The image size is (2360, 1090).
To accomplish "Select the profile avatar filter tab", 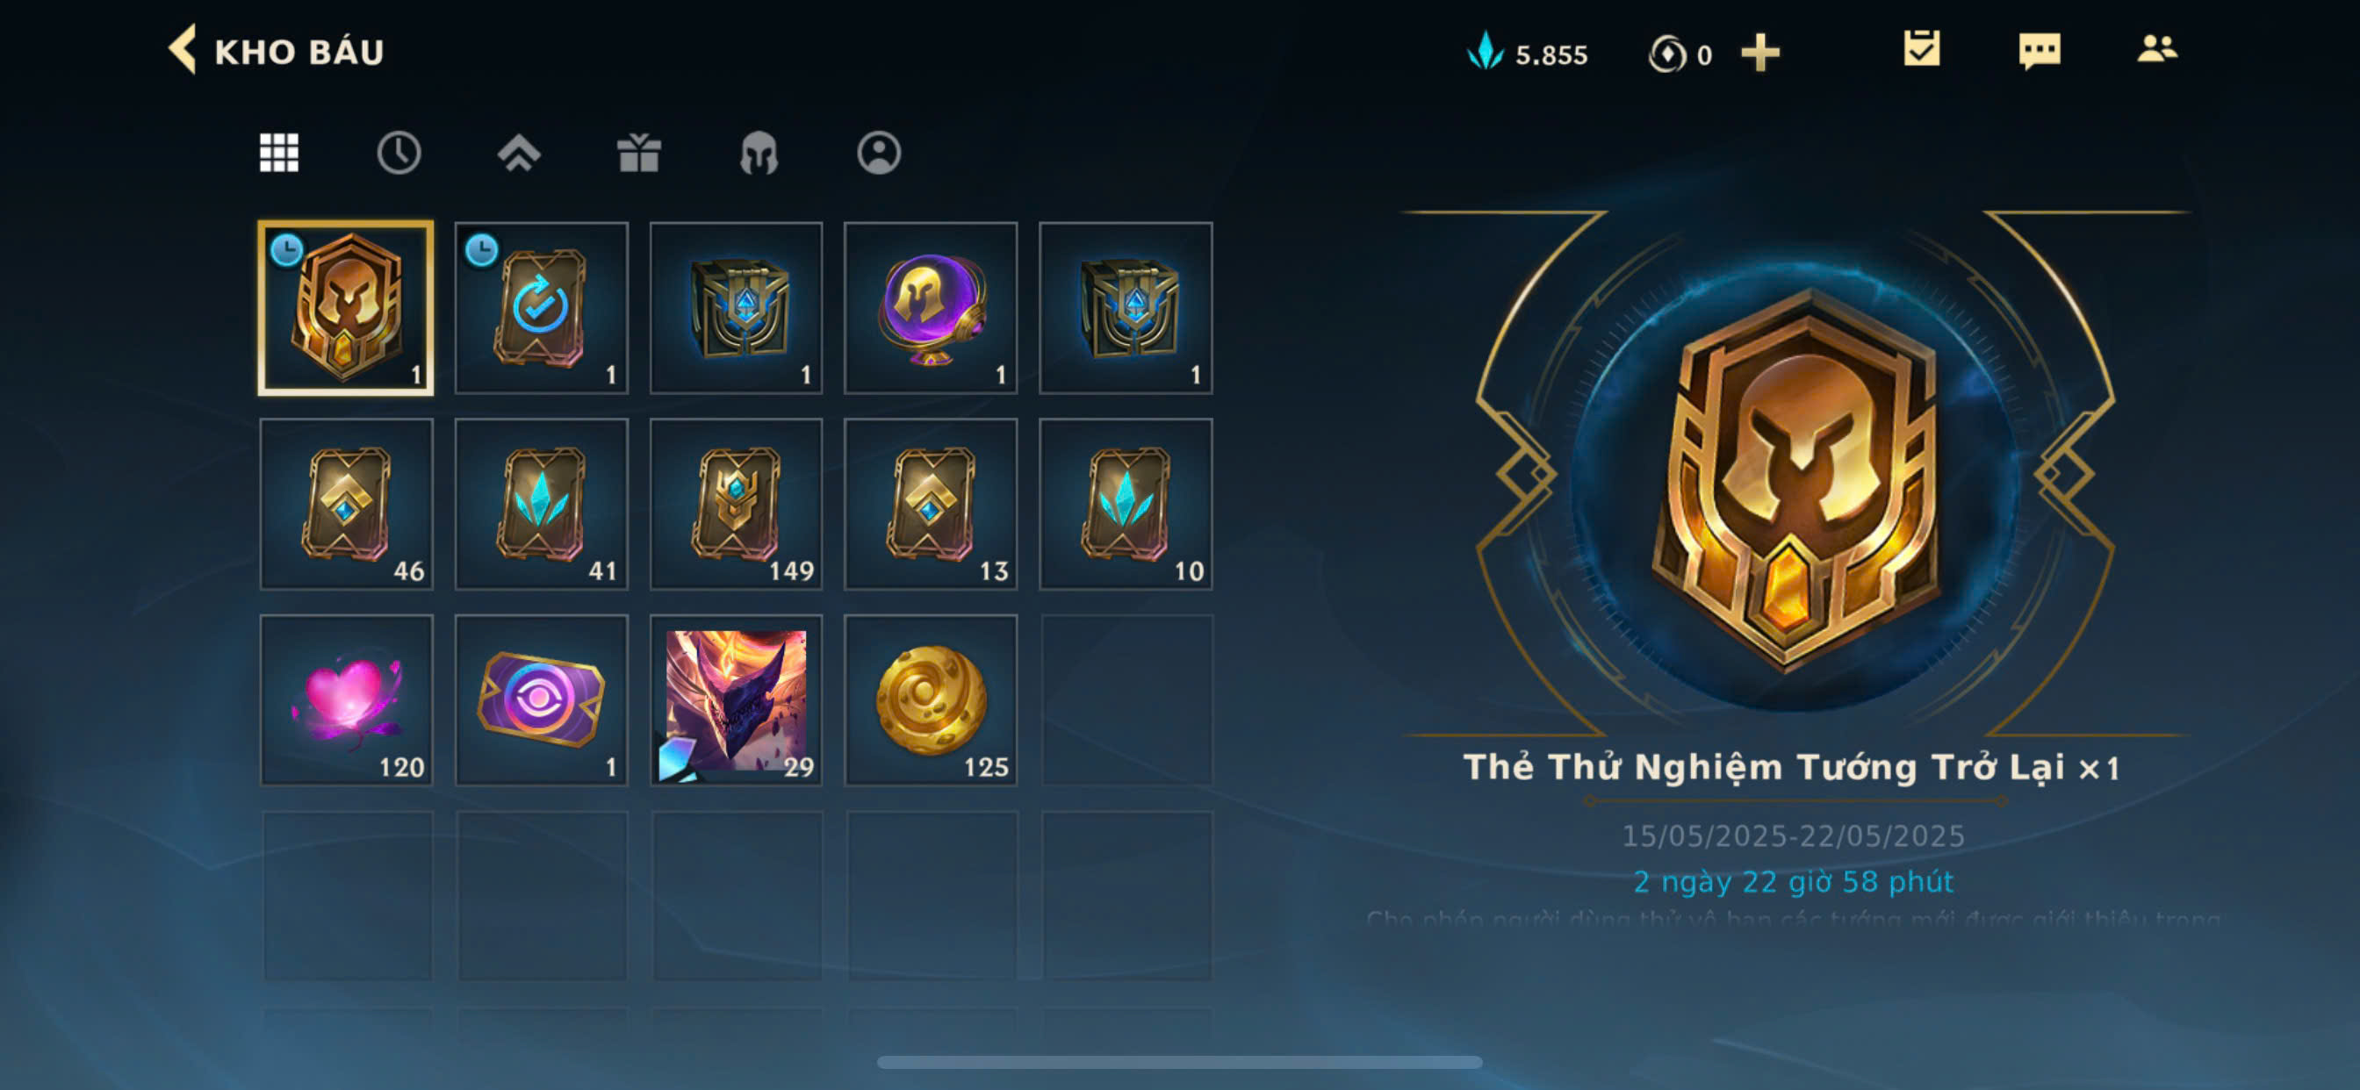I will click(879, 153).
